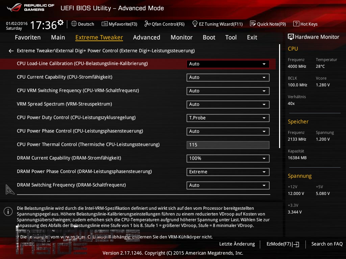Go to the Boot tab

[x=209, y=37]
